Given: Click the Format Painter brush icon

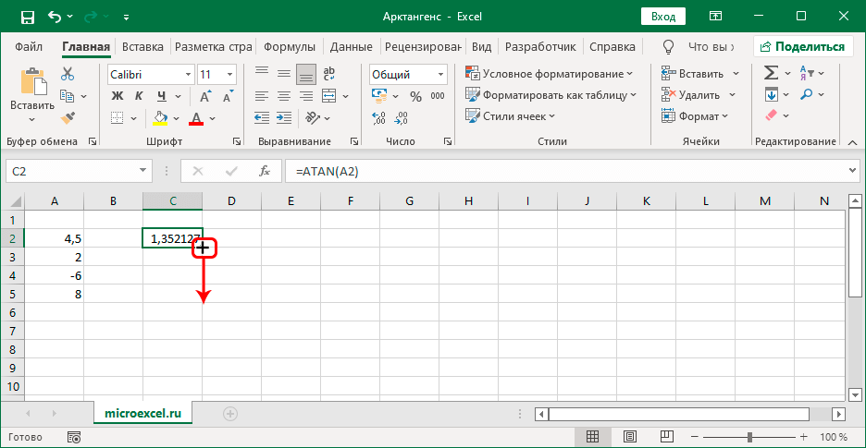Looking at the screenshot, I should point(68,116).
